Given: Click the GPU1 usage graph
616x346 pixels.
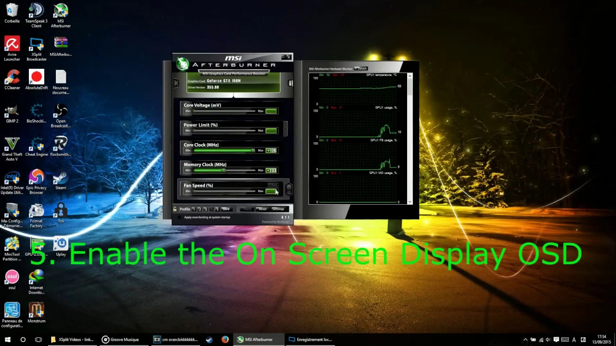Looking at the screenshot, I should coord(358,123).
